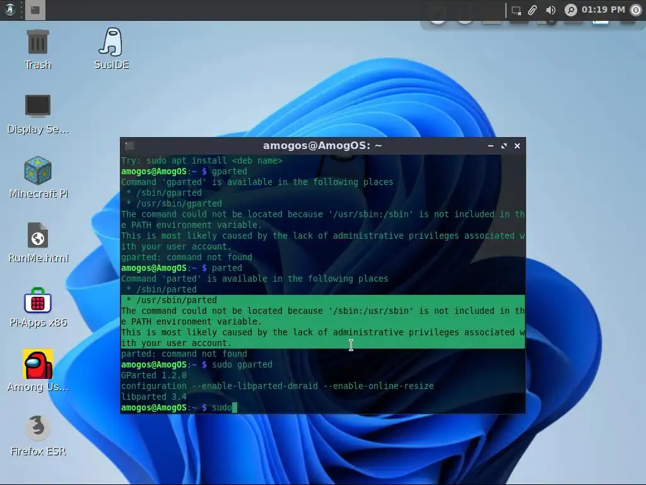Select the RunMe.html file icon

click(38, 242)
